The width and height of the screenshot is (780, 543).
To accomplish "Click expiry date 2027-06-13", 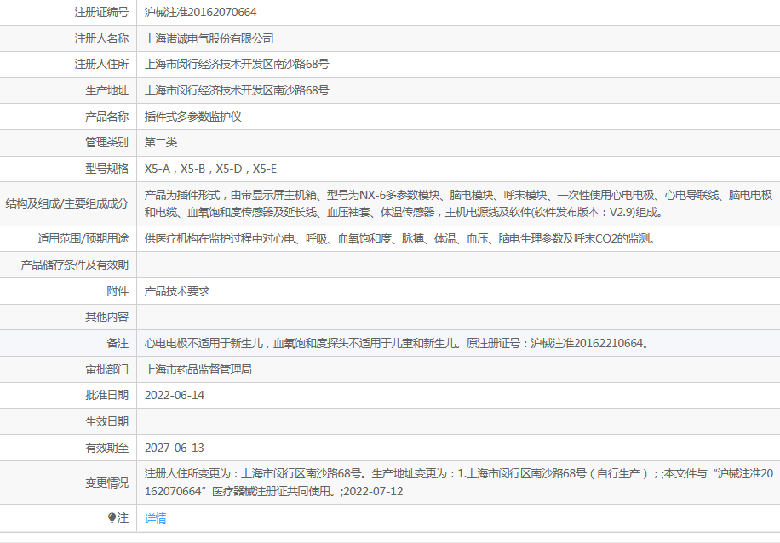I will pyautogui.click(x=174, y=448).
